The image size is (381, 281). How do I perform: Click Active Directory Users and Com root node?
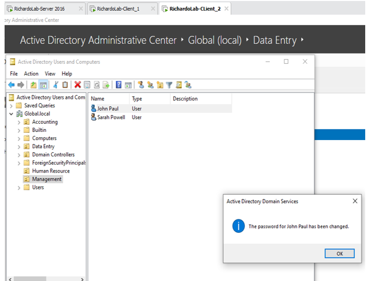tap(50, 97)
